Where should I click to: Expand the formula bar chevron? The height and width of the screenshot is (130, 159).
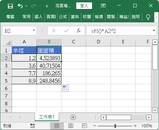coord(154,30)
